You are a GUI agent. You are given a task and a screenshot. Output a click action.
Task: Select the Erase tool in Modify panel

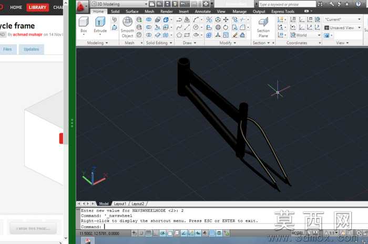(x=234, y=35)
